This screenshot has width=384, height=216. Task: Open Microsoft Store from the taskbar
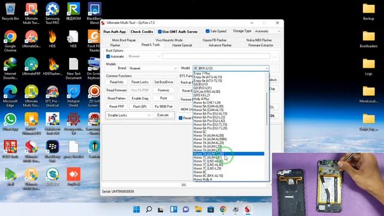211,209
